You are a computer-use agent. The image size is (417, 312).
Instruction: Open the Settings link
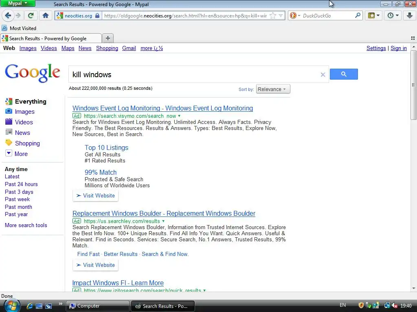[376, 48]
